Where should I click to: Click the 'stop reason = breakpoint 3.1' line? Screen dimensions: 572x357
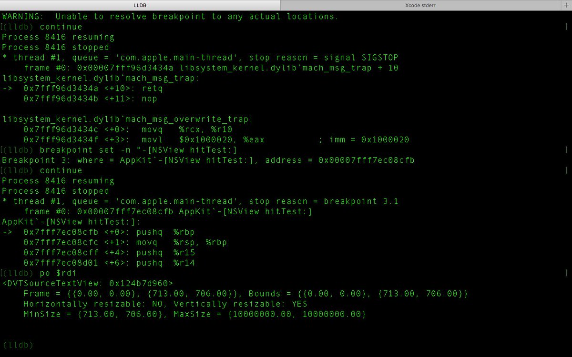[x=200, y=201]
